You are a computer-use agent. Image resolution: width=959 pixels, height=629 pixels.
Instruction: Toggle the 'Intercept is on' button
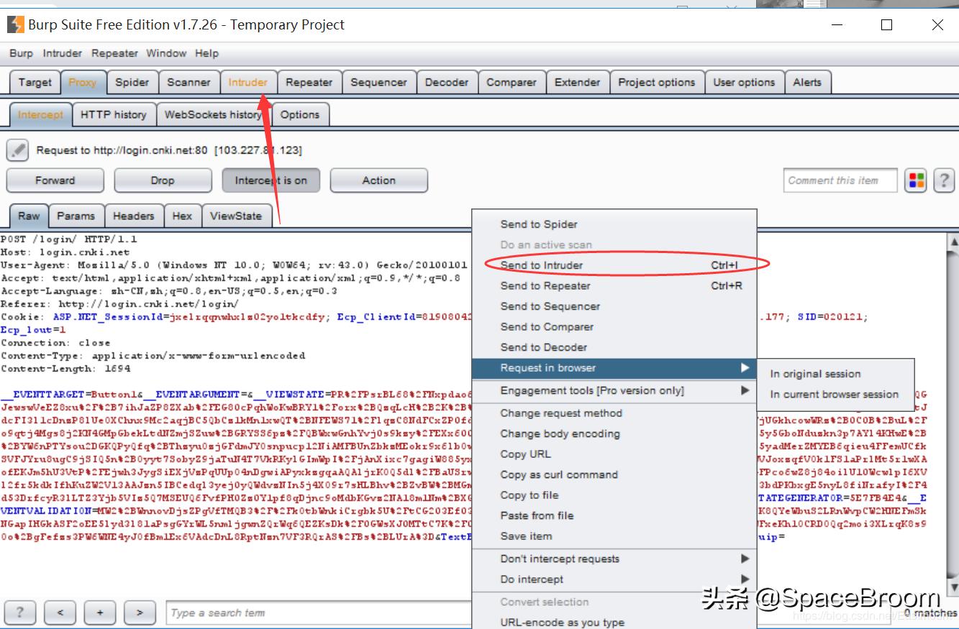271,180
